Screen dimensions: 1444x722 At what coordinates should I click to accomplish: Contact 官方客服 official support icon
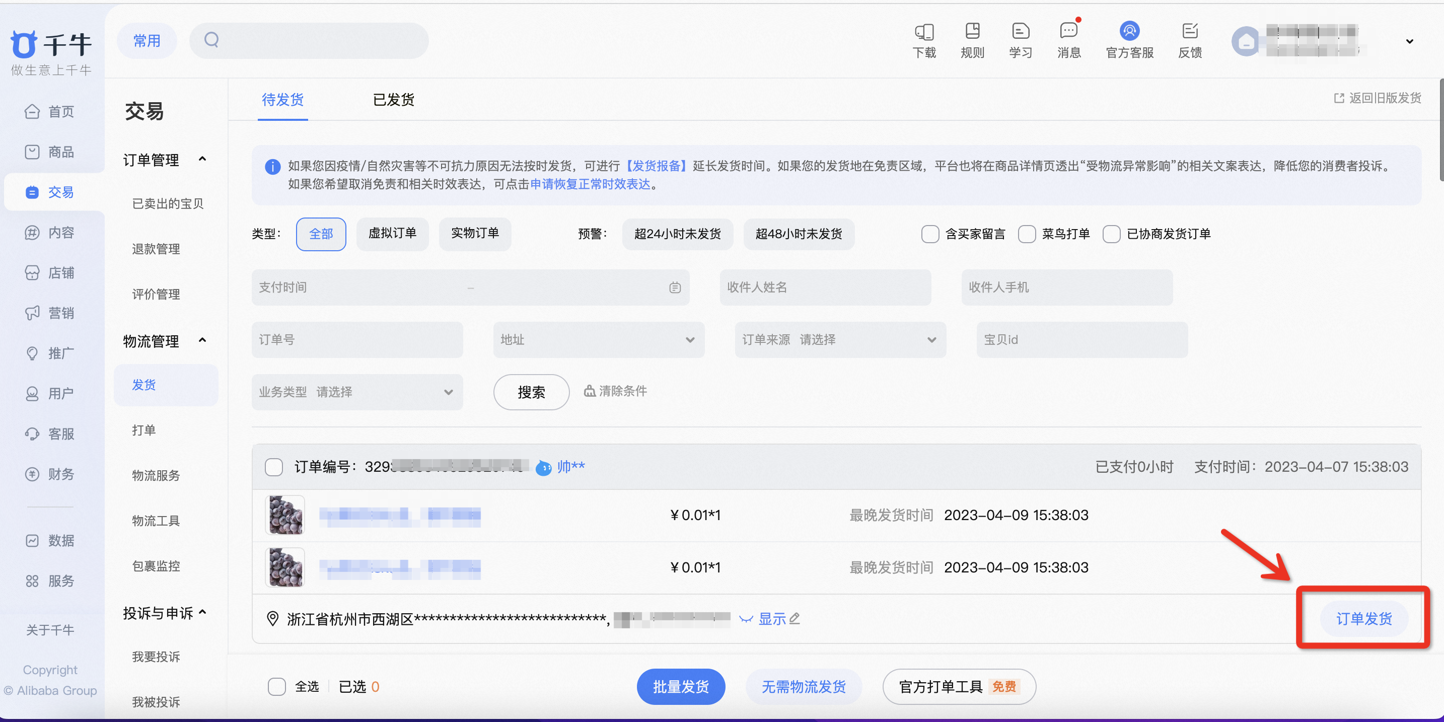click(x=1129, y=31)
